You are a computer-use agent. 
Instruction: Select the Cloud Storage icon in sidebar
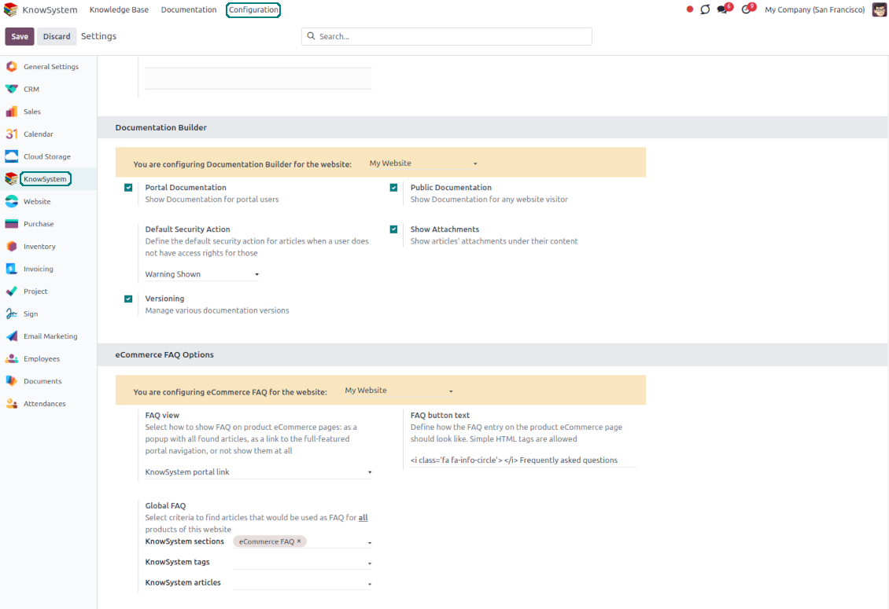[x=12, y=156]
